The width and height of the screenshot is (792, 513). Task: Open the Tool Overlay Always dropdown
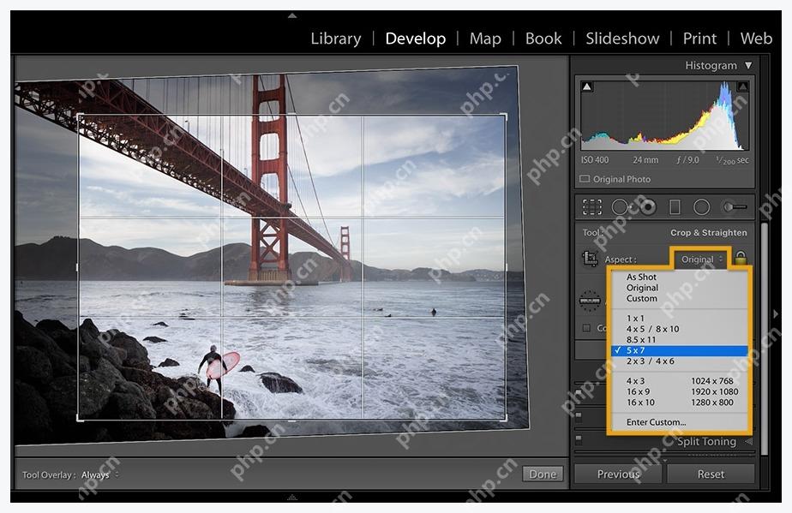tap(100, 474)
